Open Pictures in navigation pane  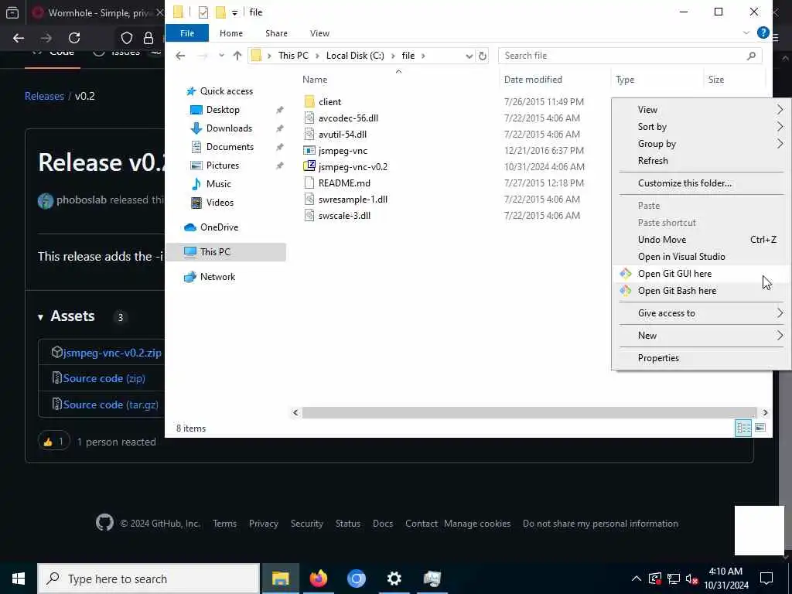222,166
